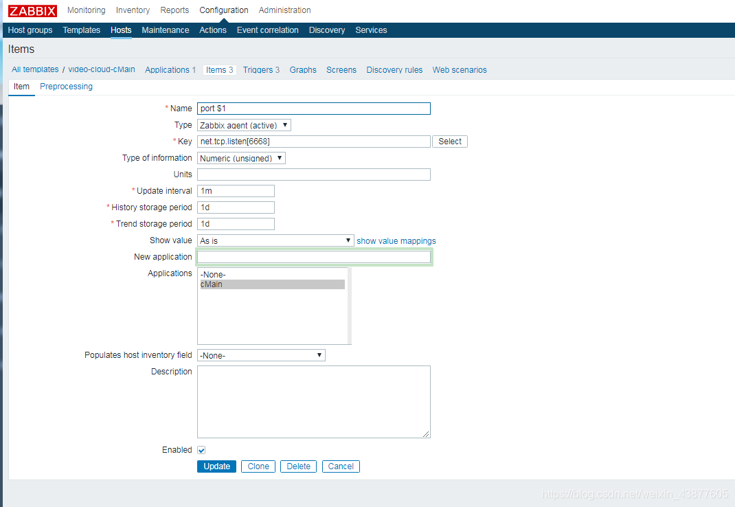Select cMain in Applications list
Image resolution: width=735 pixels, height=507 pixels.
point(272,284)
